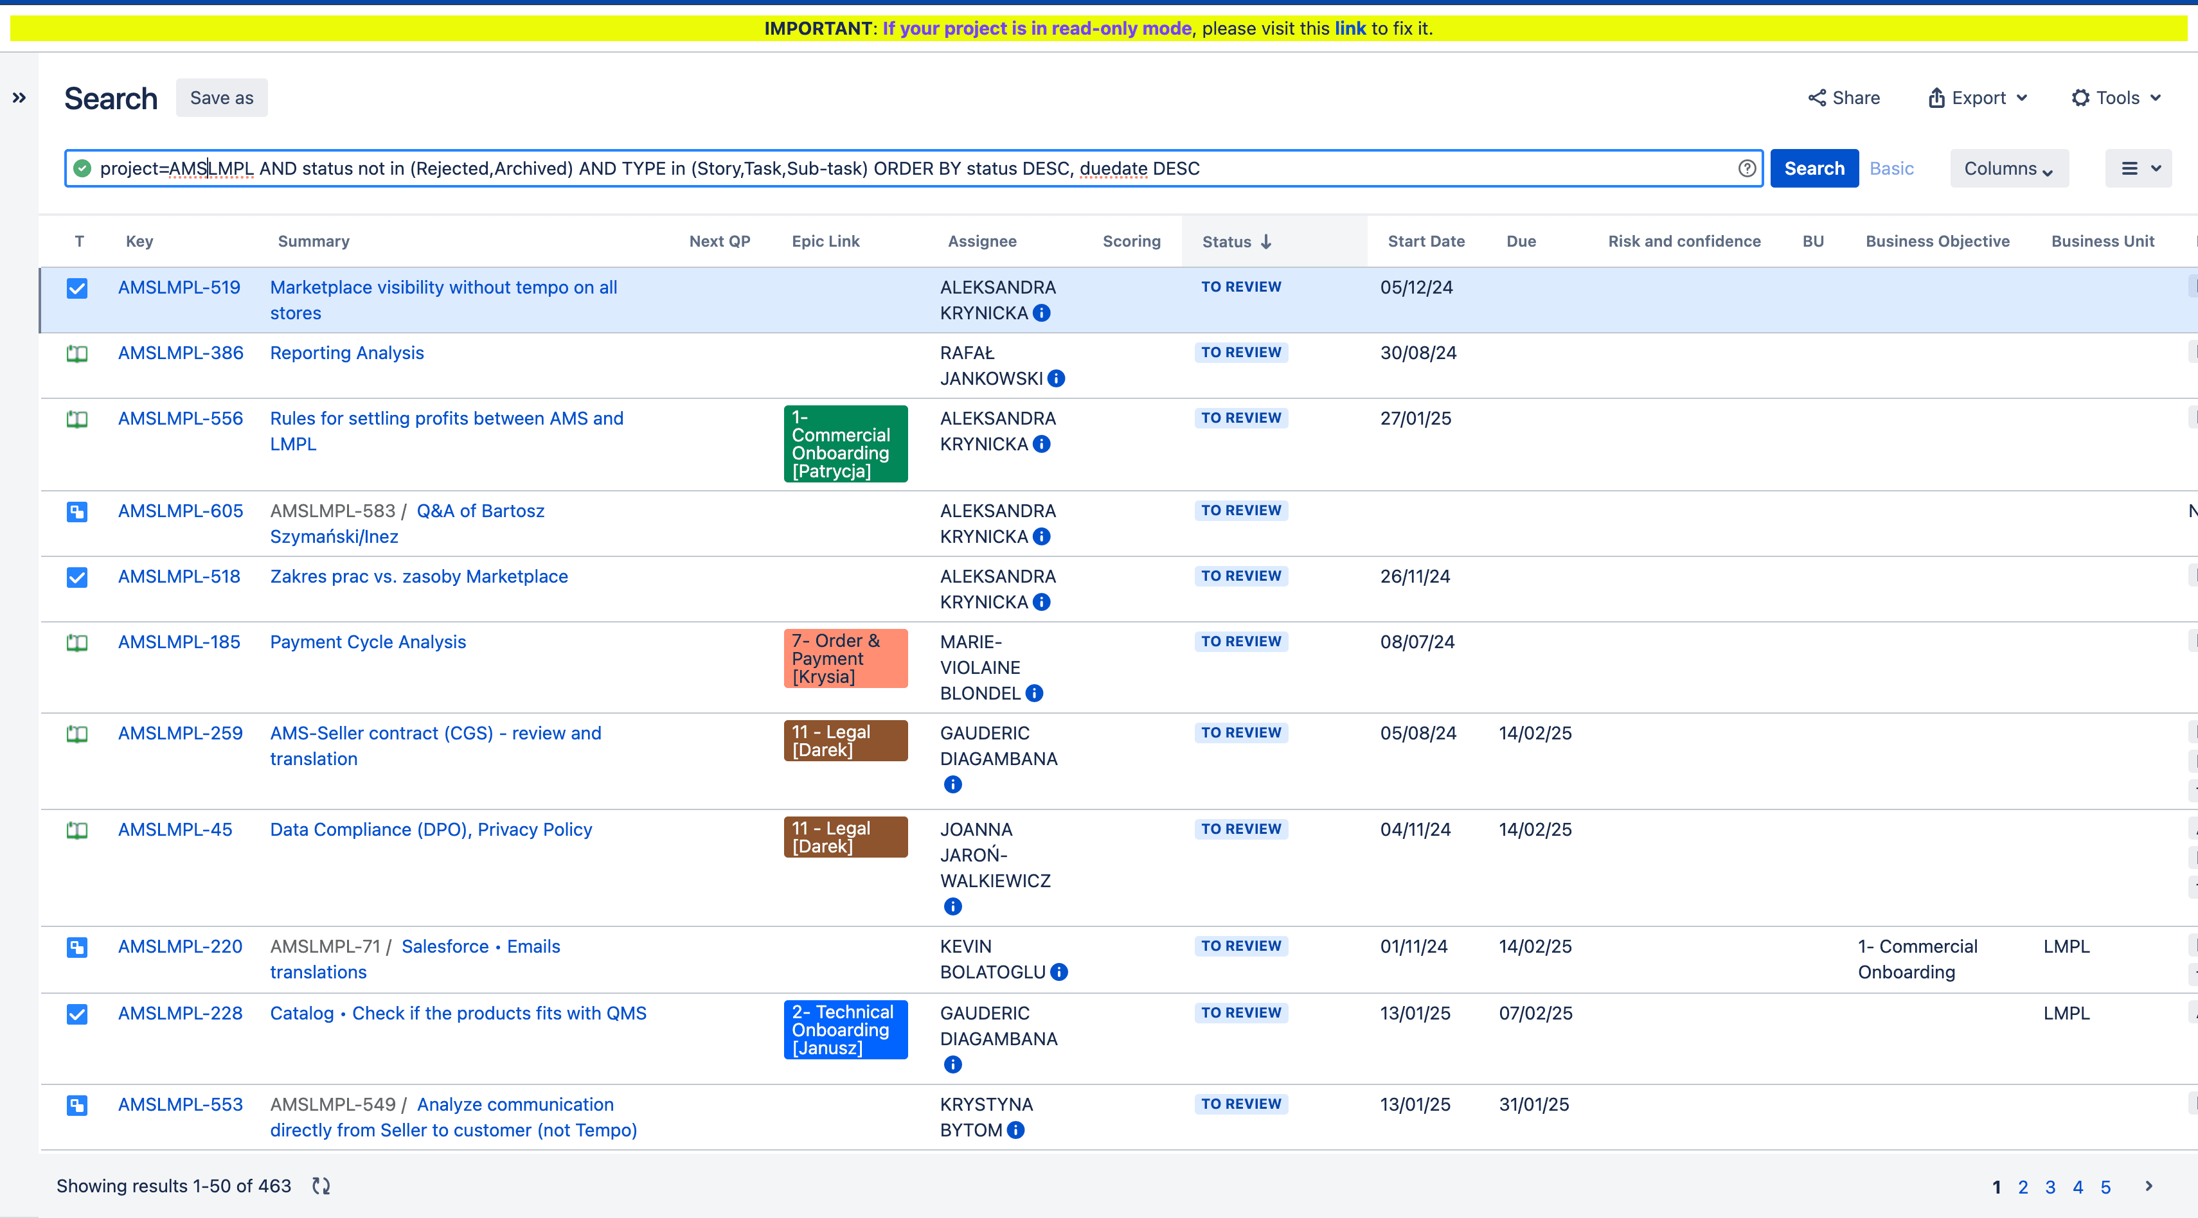Image resolution: width=2198 pixels, height=1218 pixels.
Task: Click the task checkbox icon for AMSLMPL-228
Action: click(x=76, y=1014)
